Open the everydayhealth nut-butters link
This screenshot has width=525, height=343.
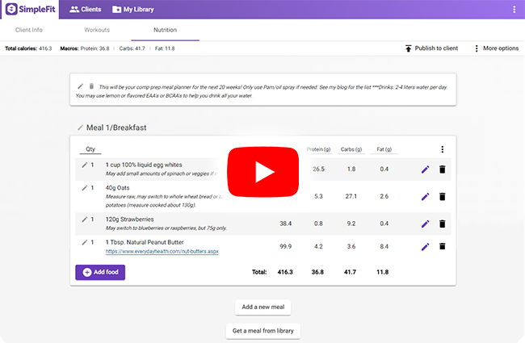pos(162,251)
